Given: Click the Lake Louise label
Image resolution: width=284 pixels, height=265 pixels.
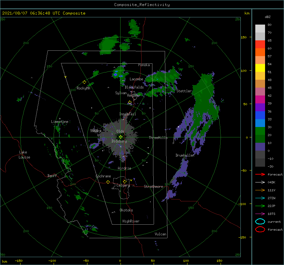Looking at the screenshot, I should tap(24, 155).
